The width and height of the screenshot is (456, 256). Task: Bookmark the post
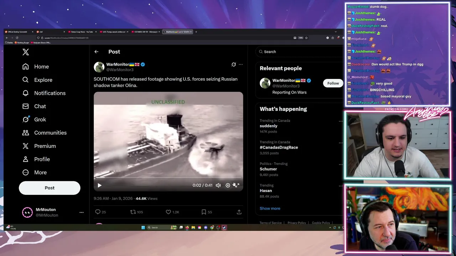(x=204, y=212)
